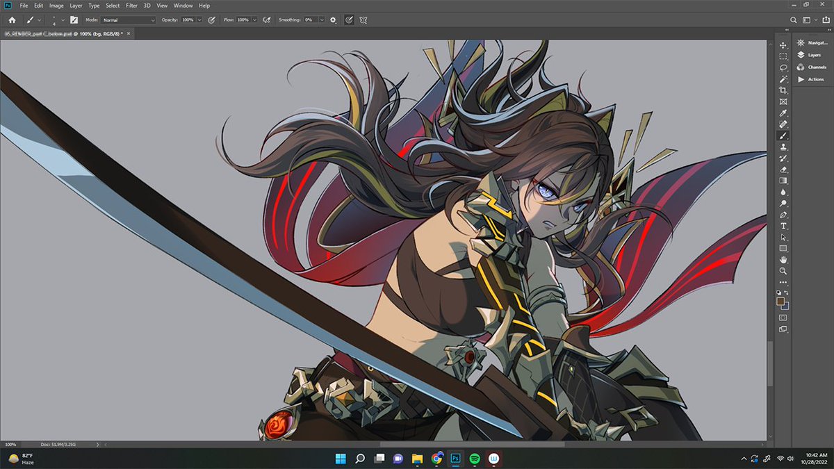Open the Opacity slider dropdown
Screen dimensions: 834x469
200,20
